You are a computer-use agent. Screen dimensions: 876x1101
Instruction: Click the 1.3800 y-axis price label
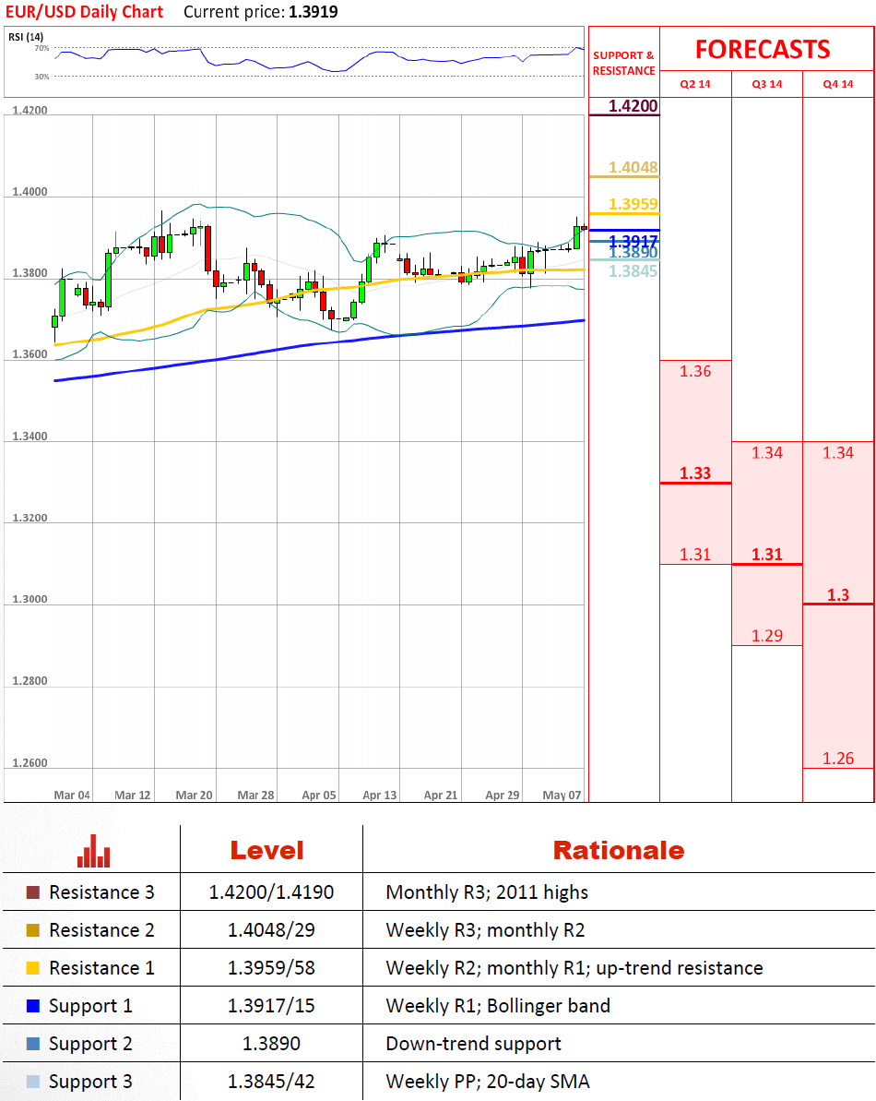click(30, 273)
